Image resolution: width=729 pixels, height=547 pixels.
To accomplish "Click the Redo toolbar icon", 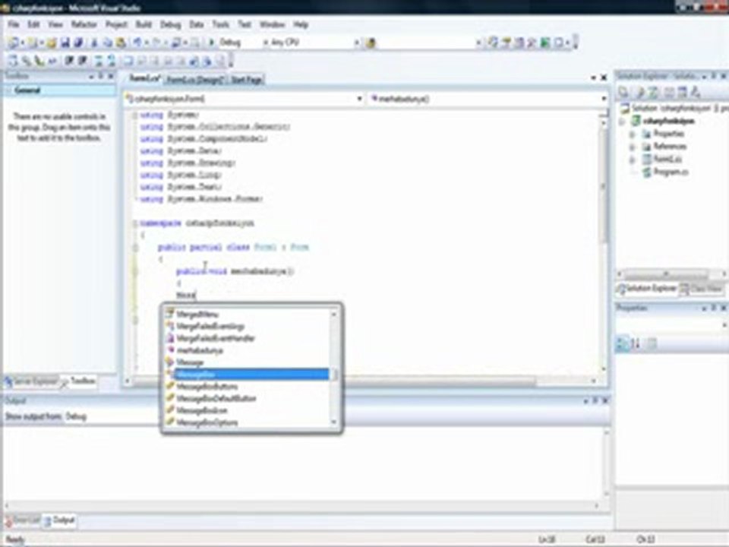I will pyautogui.click(x=156, y=43).
